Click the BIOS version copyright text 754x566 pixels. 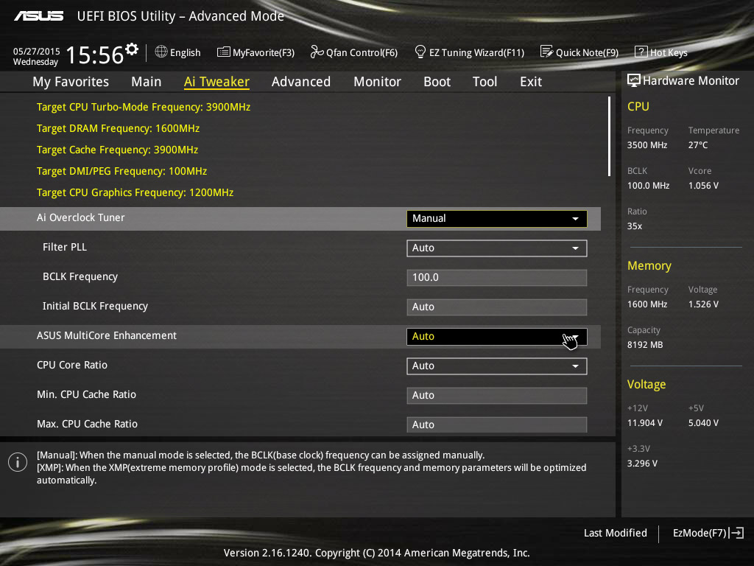[376, 553]
